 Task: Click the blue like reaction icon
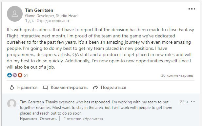pos(10,75)
